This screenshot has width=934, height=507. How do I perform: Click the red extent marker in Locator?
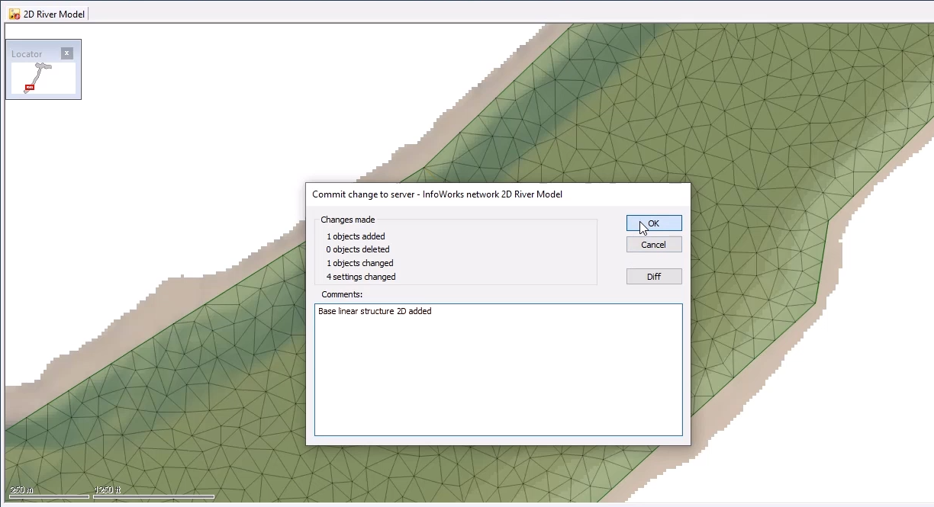(x=30, y=88)
